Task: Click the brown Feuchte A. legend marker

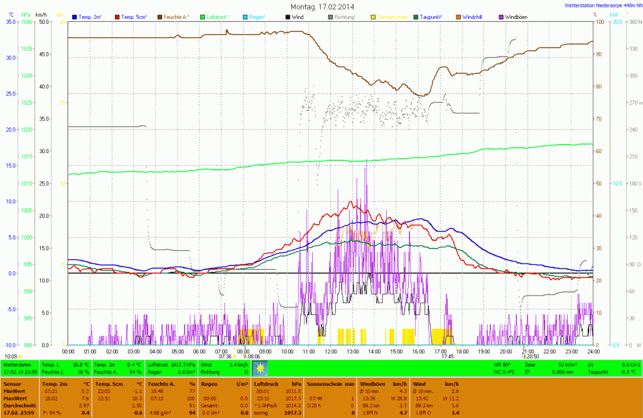Action: pyautogui.click(x=160, y=16)
